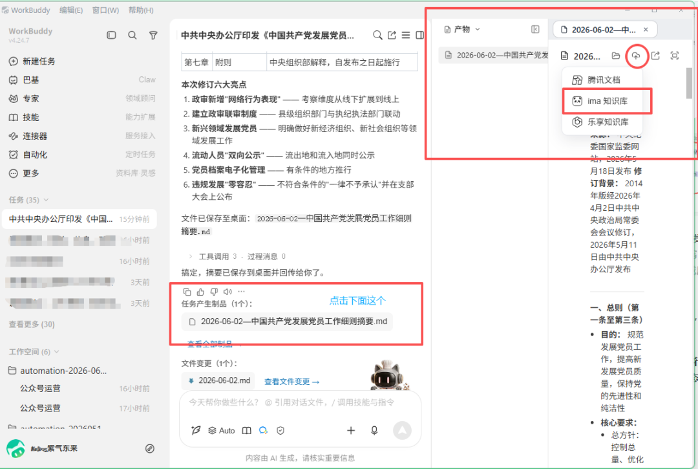
Task: Click the 查看文件变更 link
Action: pyautogui.click(x=291, y=382)
